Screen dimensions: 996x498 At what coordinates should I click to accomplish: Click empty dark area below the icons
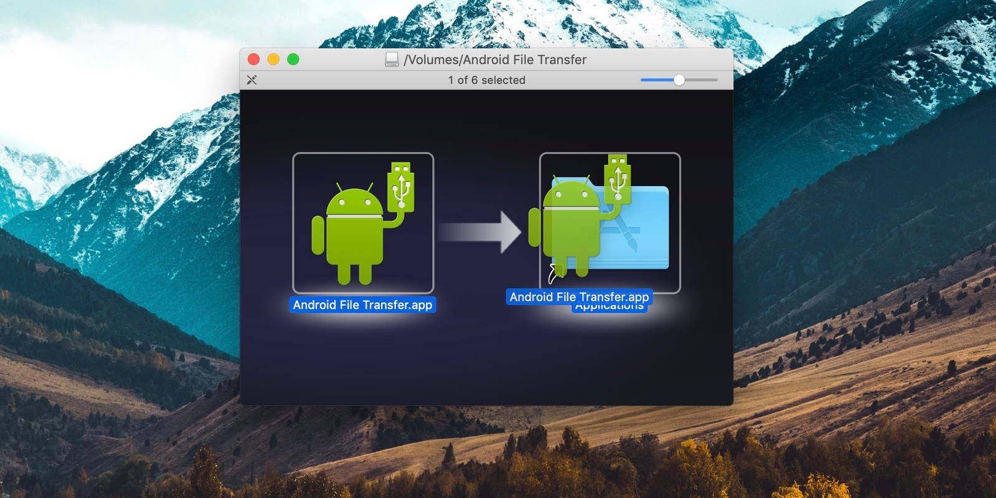486,367
